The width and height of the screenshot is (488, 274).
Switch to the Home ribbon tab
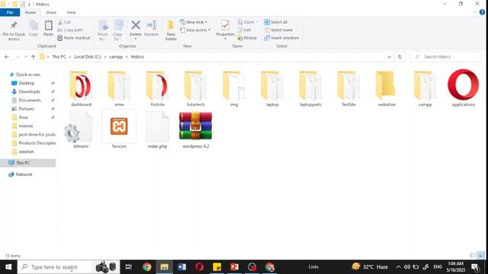click(30, 12)
